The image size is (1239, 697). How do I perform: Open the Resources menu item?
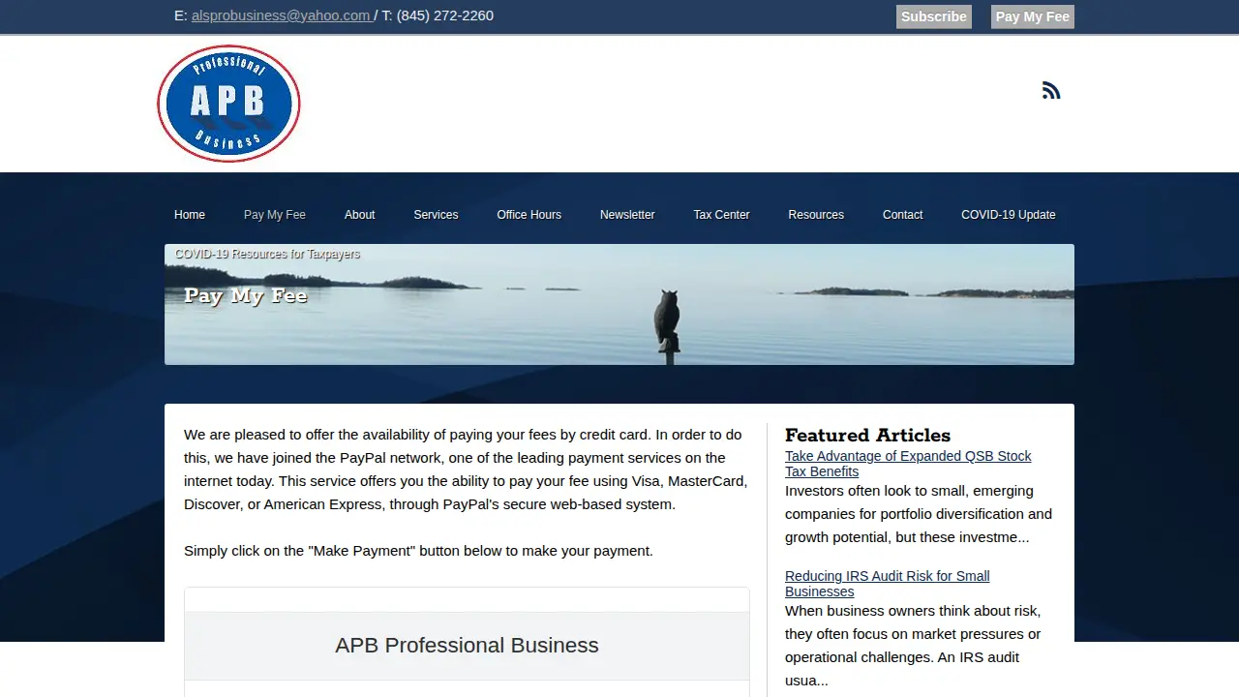(816, 215)
